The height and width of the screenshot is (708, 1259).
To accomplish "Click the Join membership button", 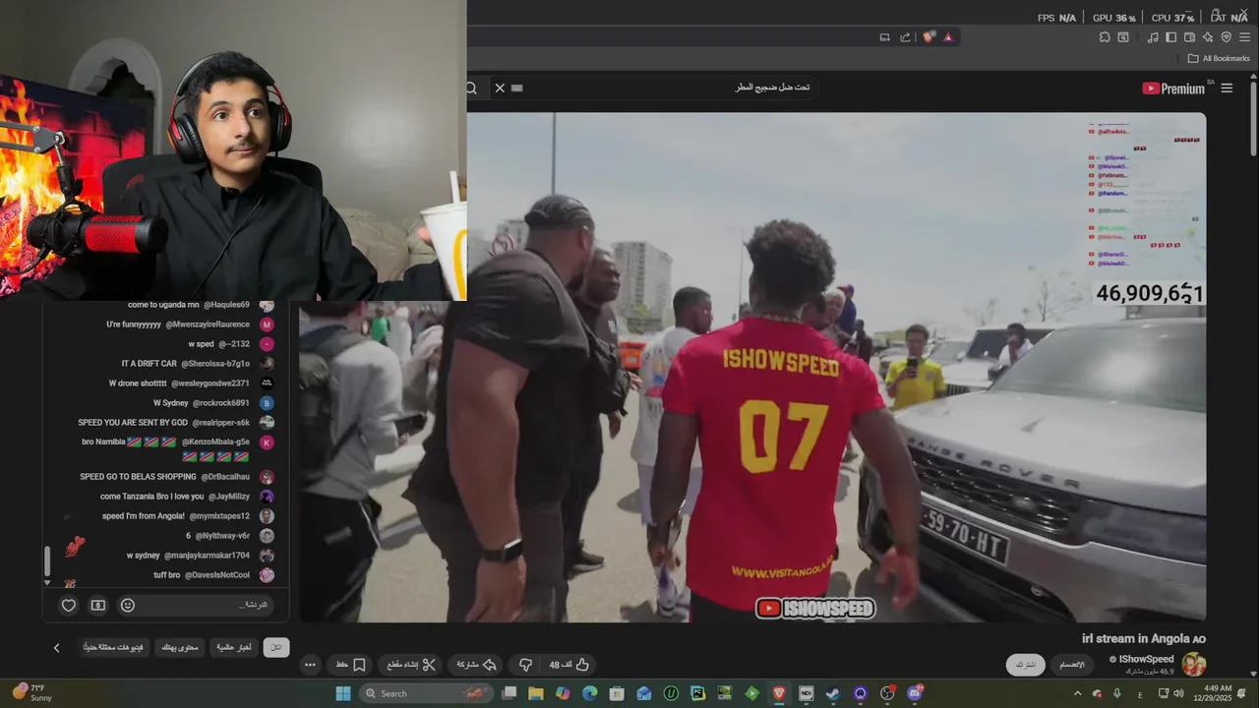I will point(1072,665).
